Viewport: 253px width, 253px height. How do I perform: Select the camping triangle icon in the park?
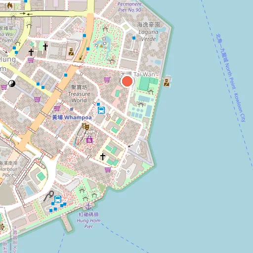point(101,45)
